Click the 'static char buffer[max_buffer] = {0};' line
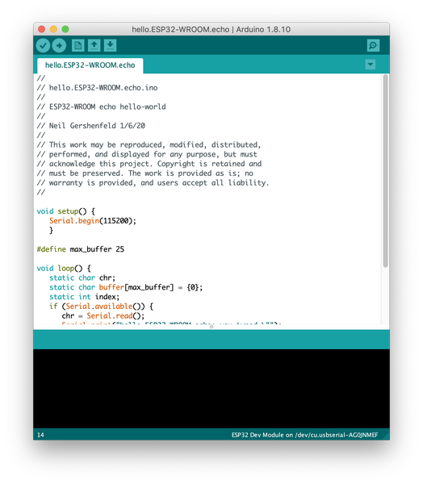The width and height of the screenshot is (423, 484). 126,287
